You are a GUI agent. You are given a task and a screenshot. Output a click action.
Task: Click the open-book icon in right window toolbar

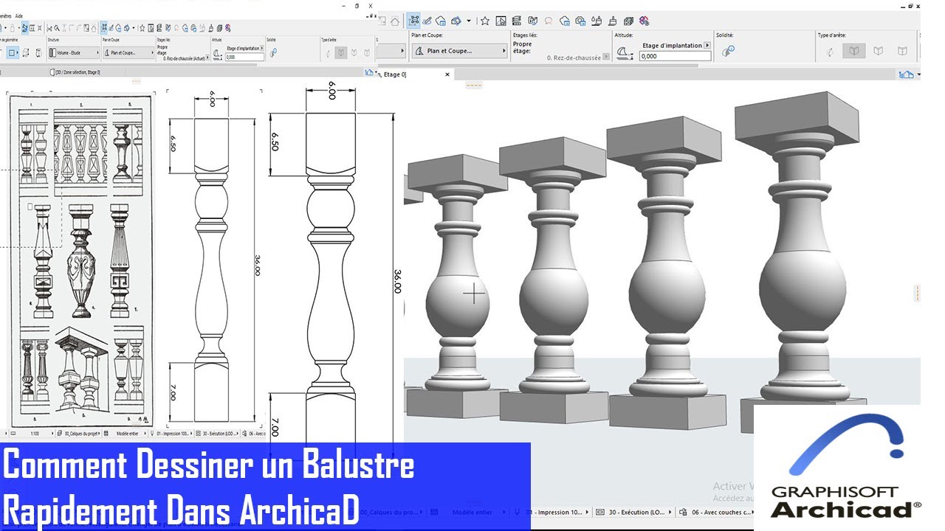pos(532,21)
